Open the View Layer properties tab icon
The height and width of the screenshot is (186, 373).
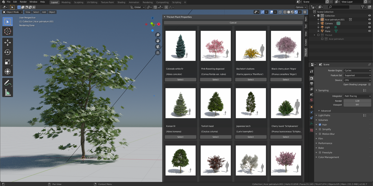[312, 89]
